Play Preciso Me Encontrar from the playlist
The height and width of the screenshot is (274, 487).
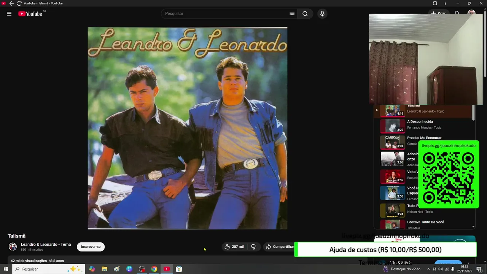point(424,138)
